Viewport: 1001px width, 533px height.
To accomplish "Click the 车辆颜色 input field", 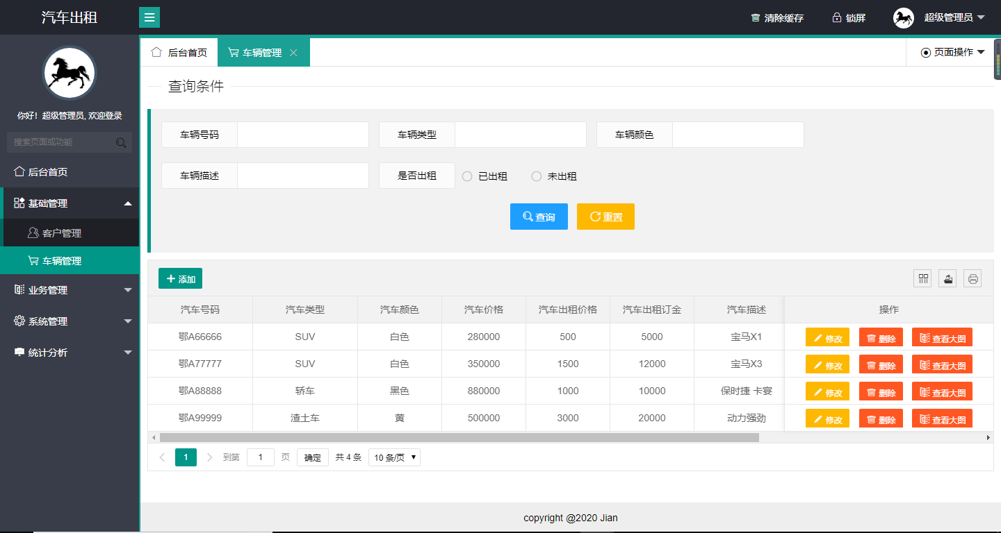I will point(738,135).
